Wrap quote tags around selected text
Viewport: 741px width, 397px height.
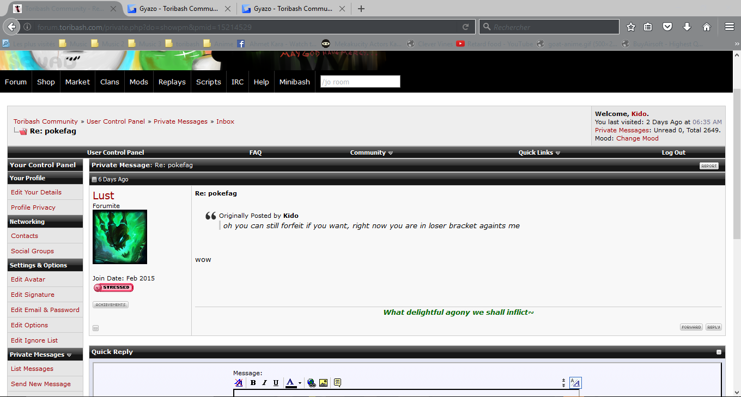[x=337, y=383]
